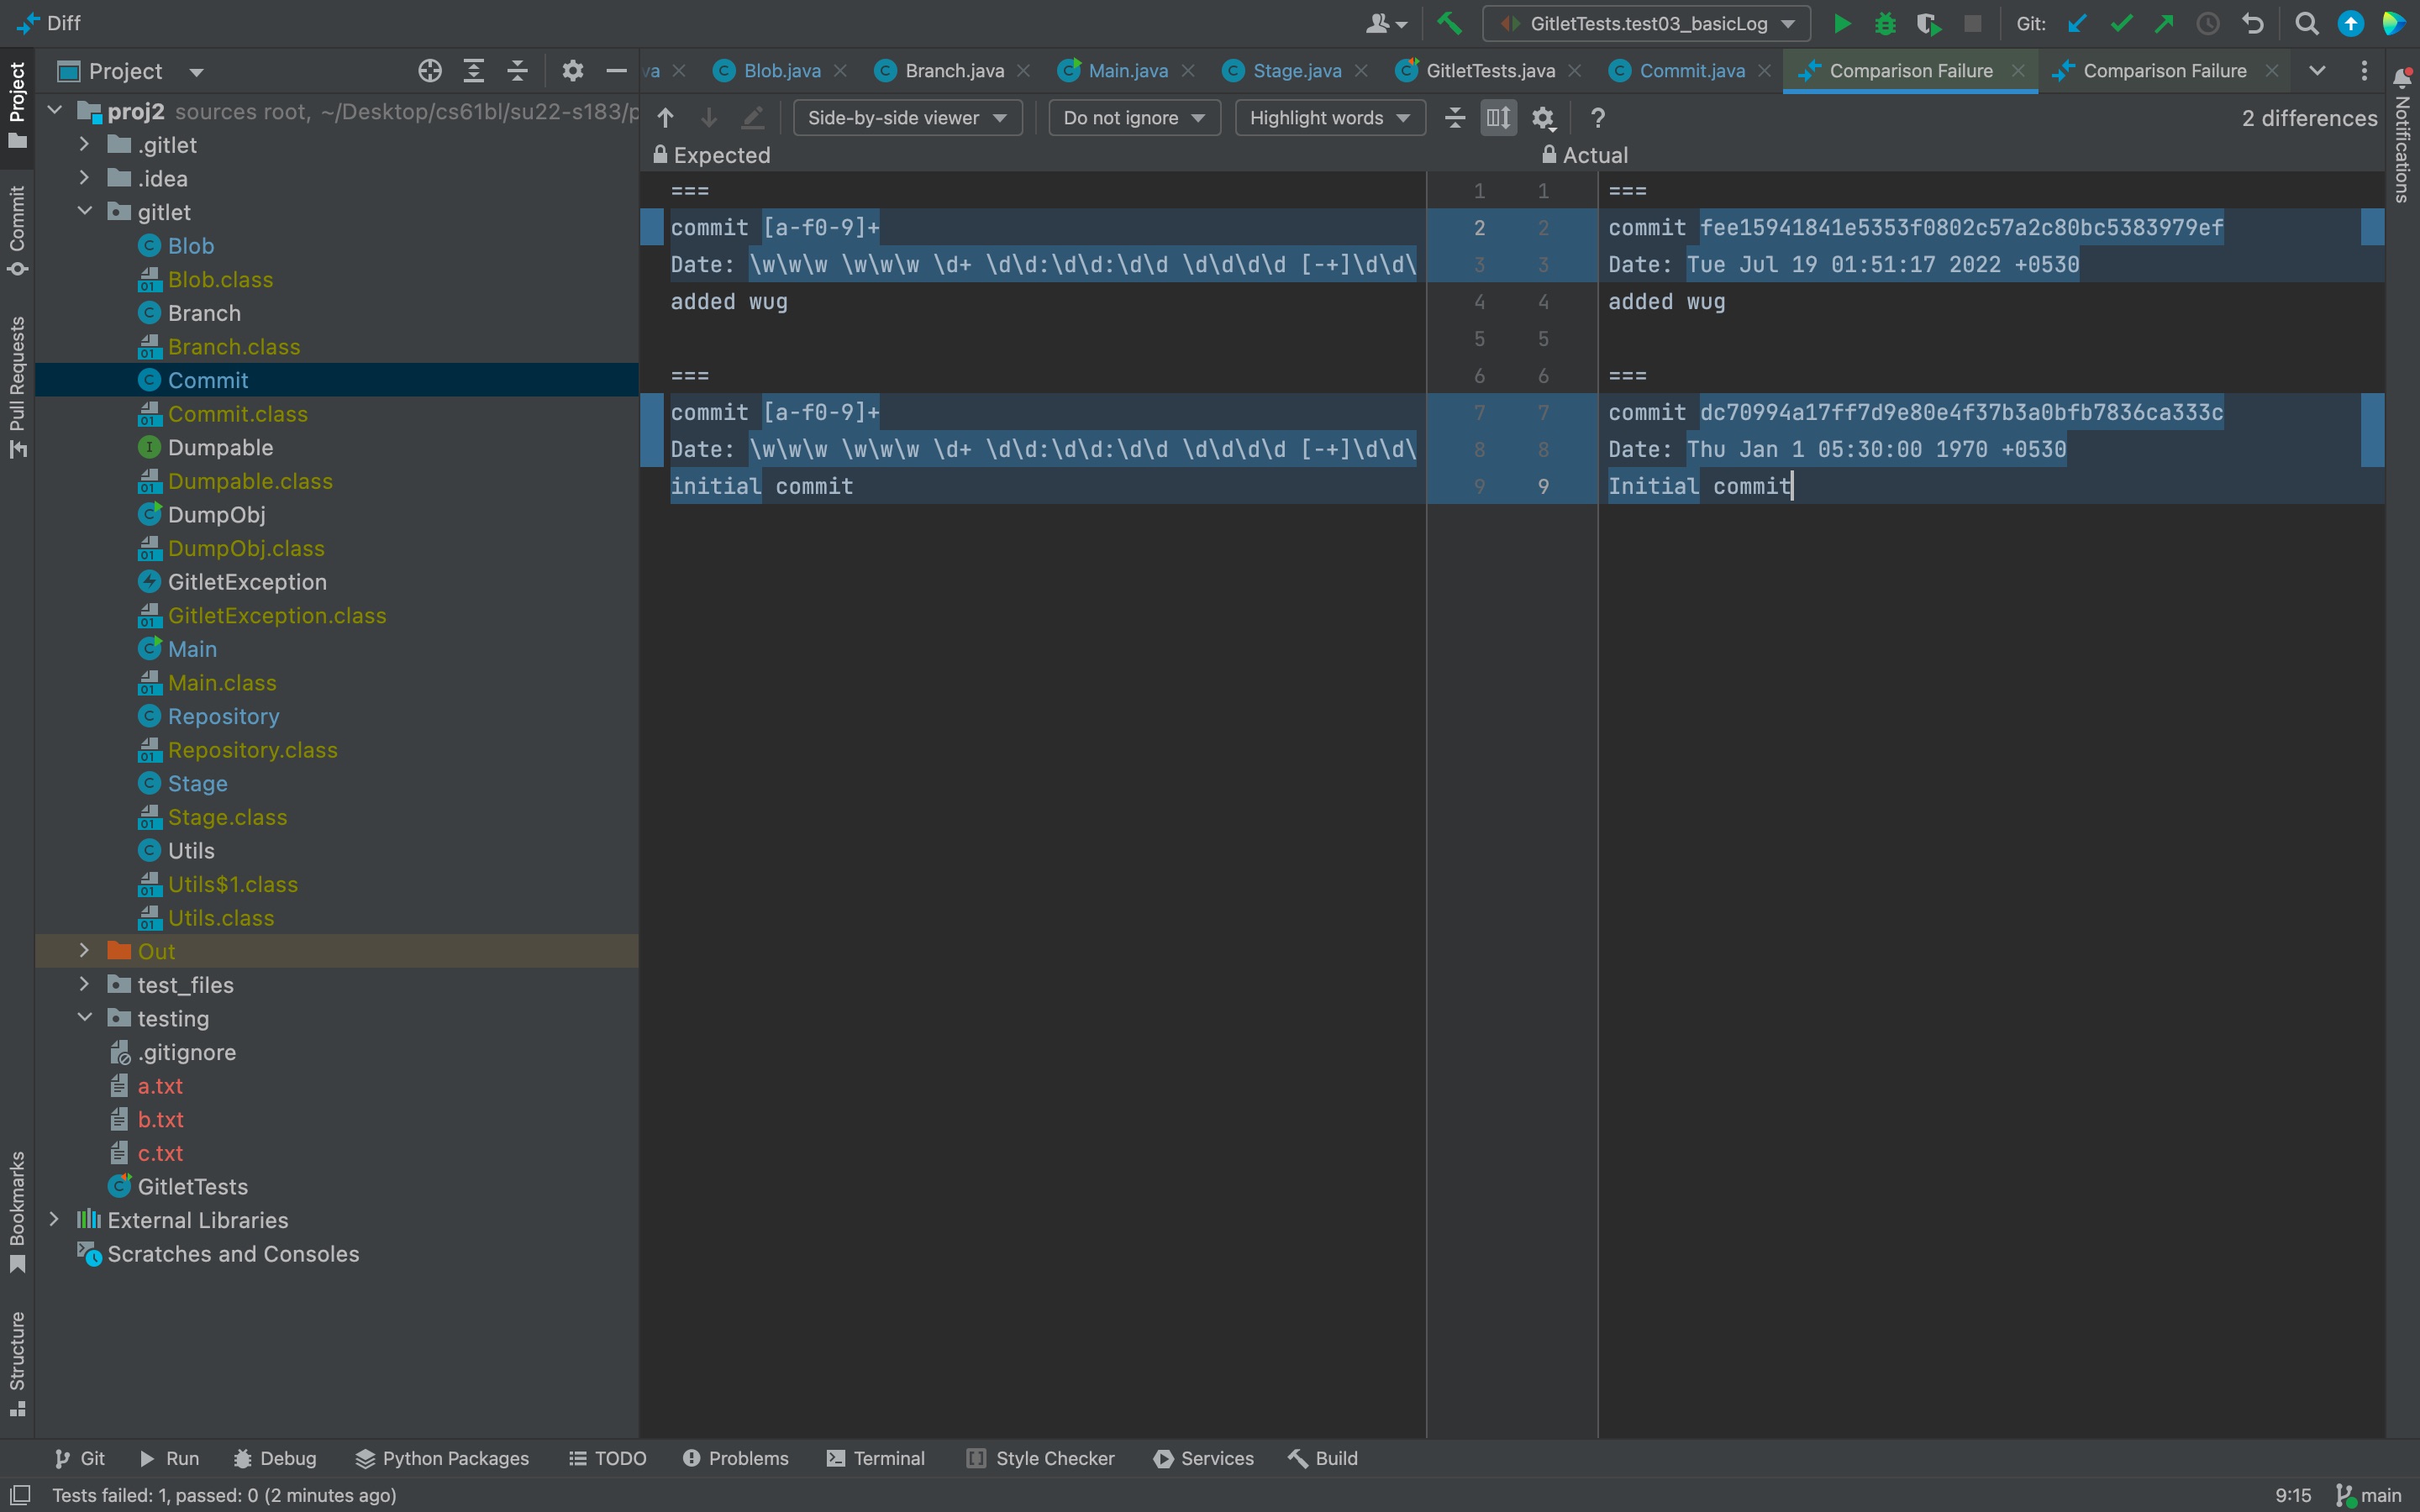Open the Problems tool window
Image resolution: width=2420 pixels, height=1512 pixels.
[736, 1458]
